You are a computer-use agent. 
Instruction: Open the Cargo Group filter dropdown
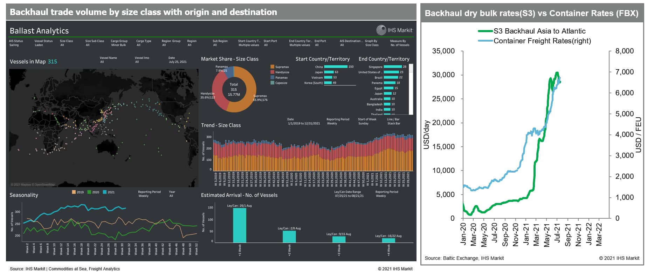coord(119,43)
